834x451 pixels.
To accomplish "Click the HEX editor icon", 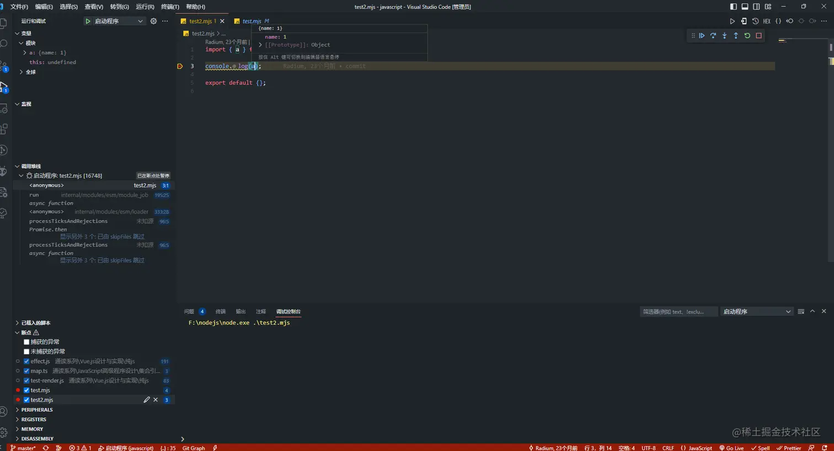I will [x=767, y=21].
